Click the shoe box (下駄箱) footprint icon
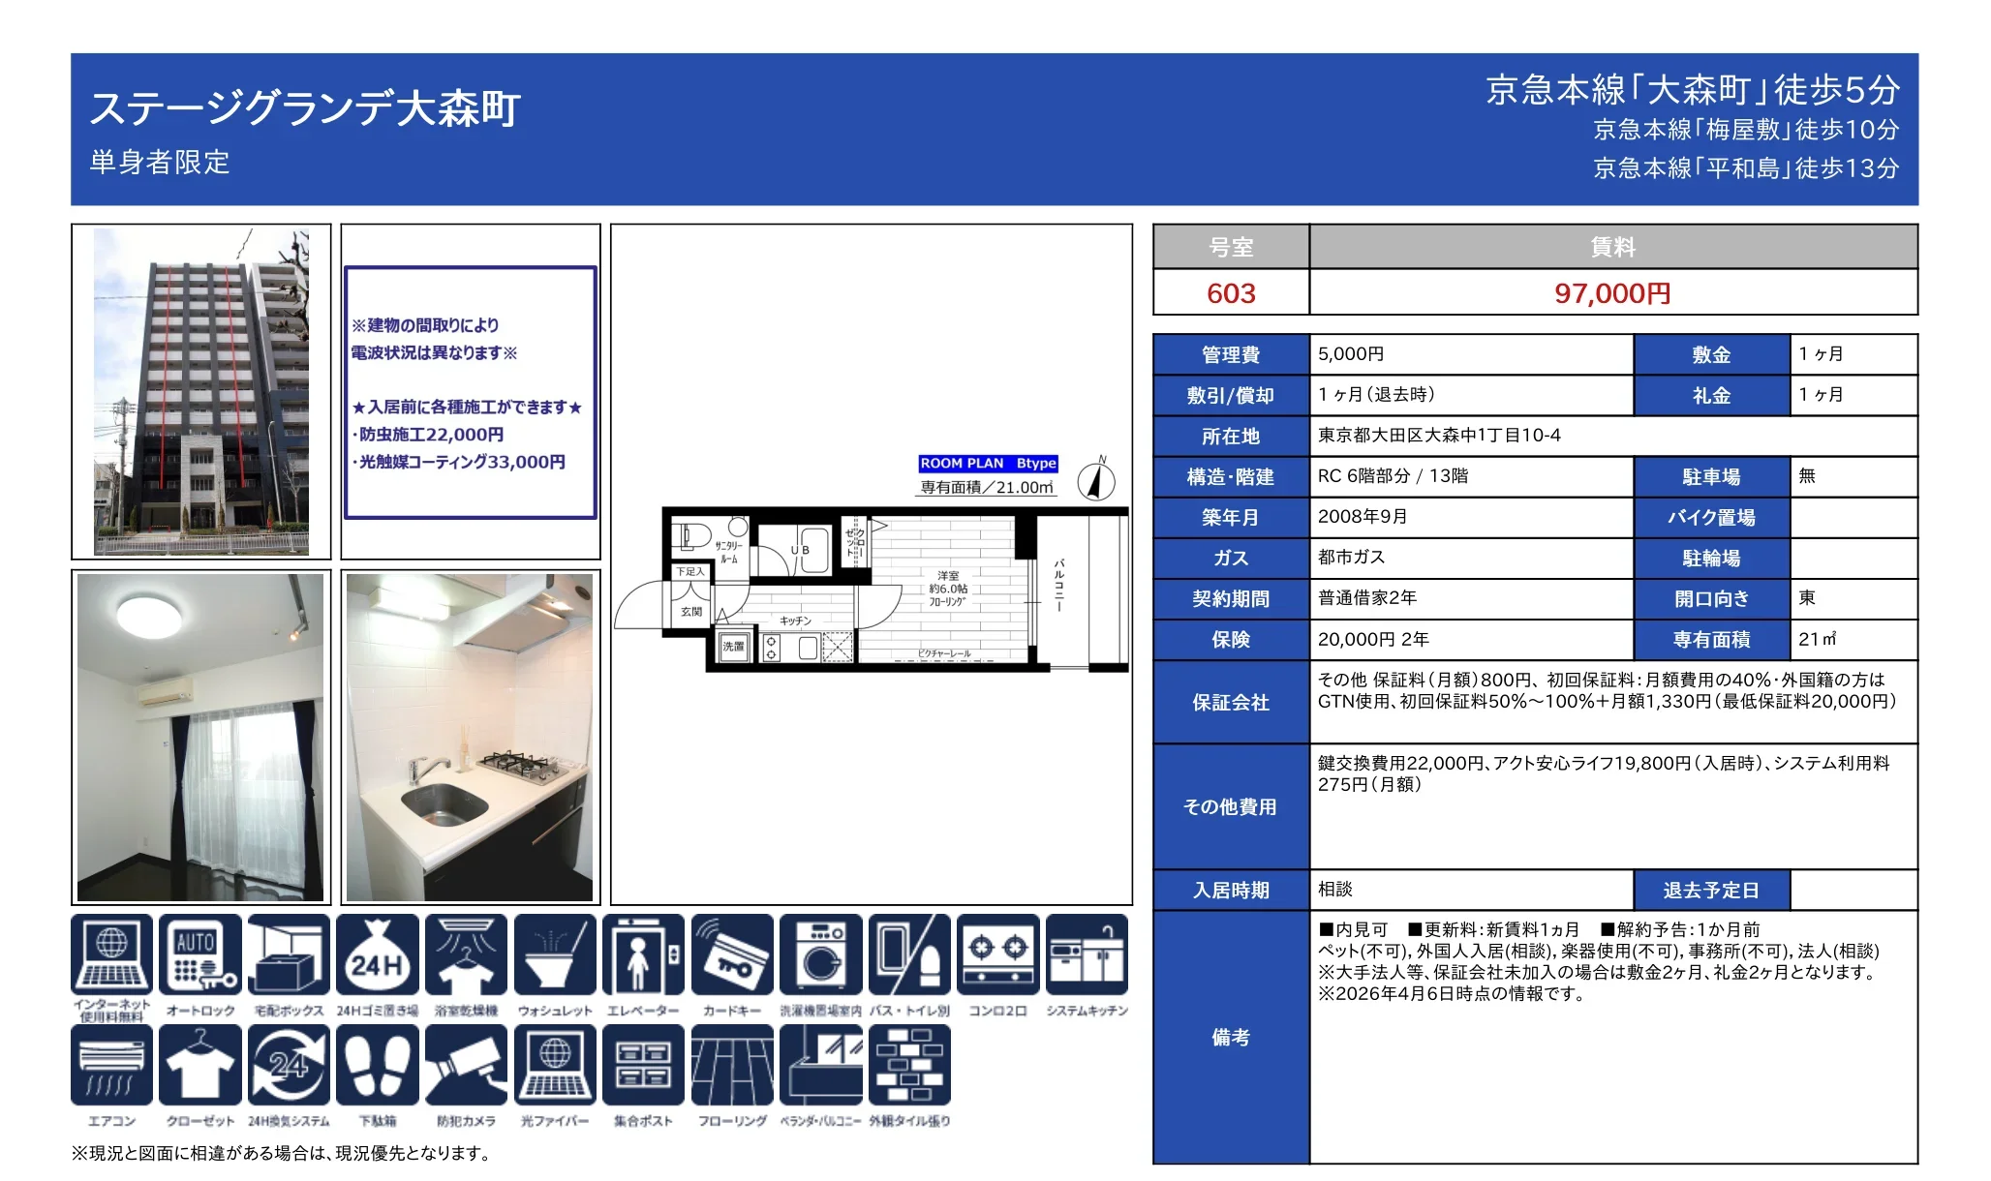The image size is (1991, 1181). (378, 1065)
